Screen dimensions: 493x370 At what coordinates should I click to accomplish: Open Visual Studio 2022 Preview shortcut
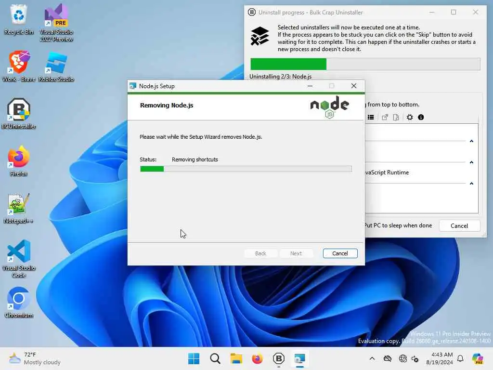point(56,23)
